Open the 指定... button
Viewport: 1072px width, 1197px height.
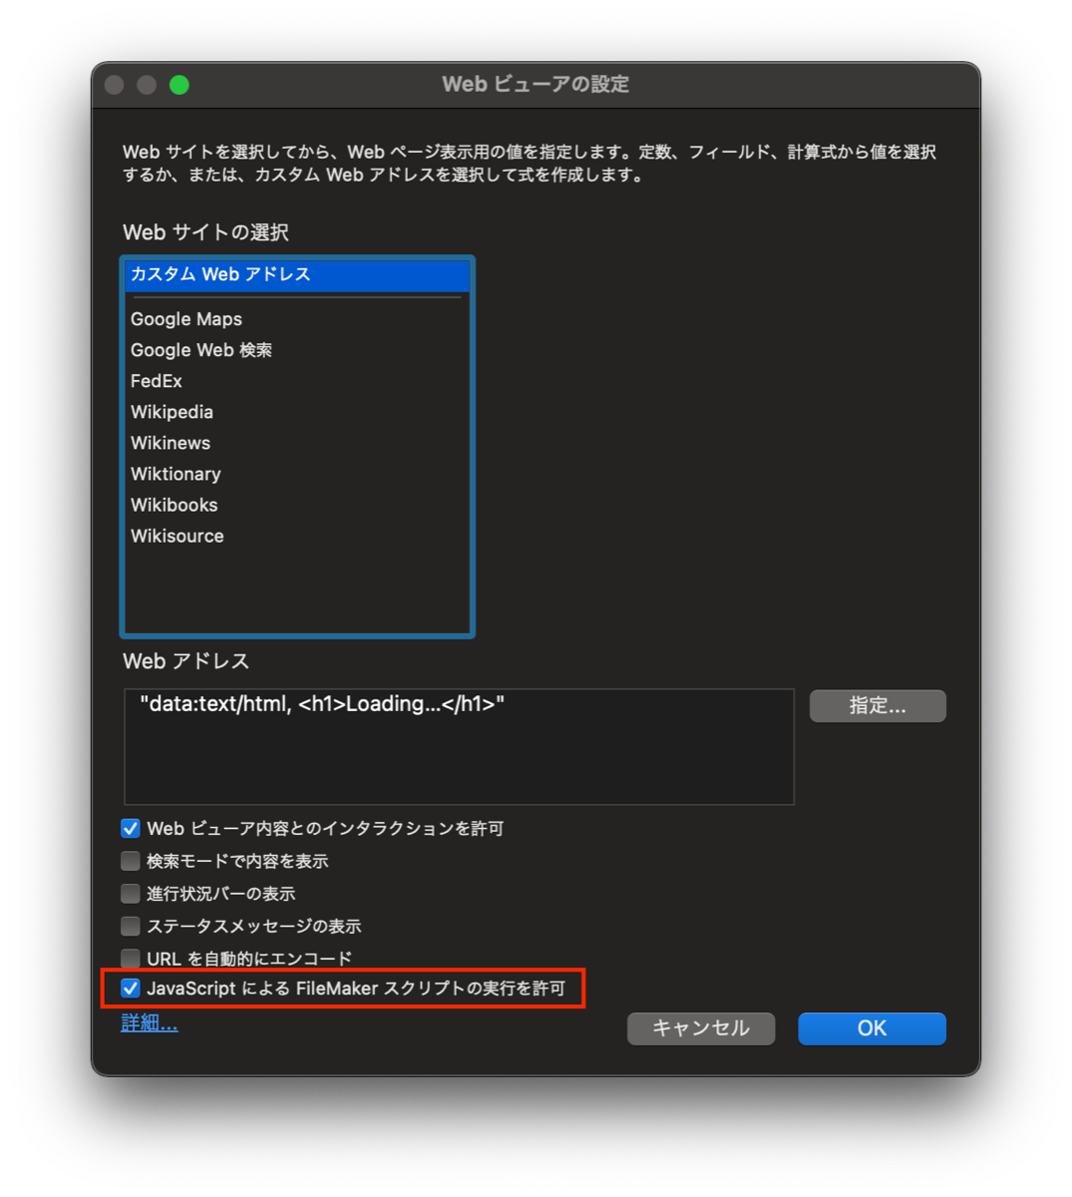tap(878, 706)
